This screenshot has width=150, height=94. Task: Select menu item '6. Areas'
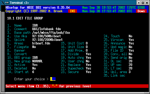tap(15, 43)
